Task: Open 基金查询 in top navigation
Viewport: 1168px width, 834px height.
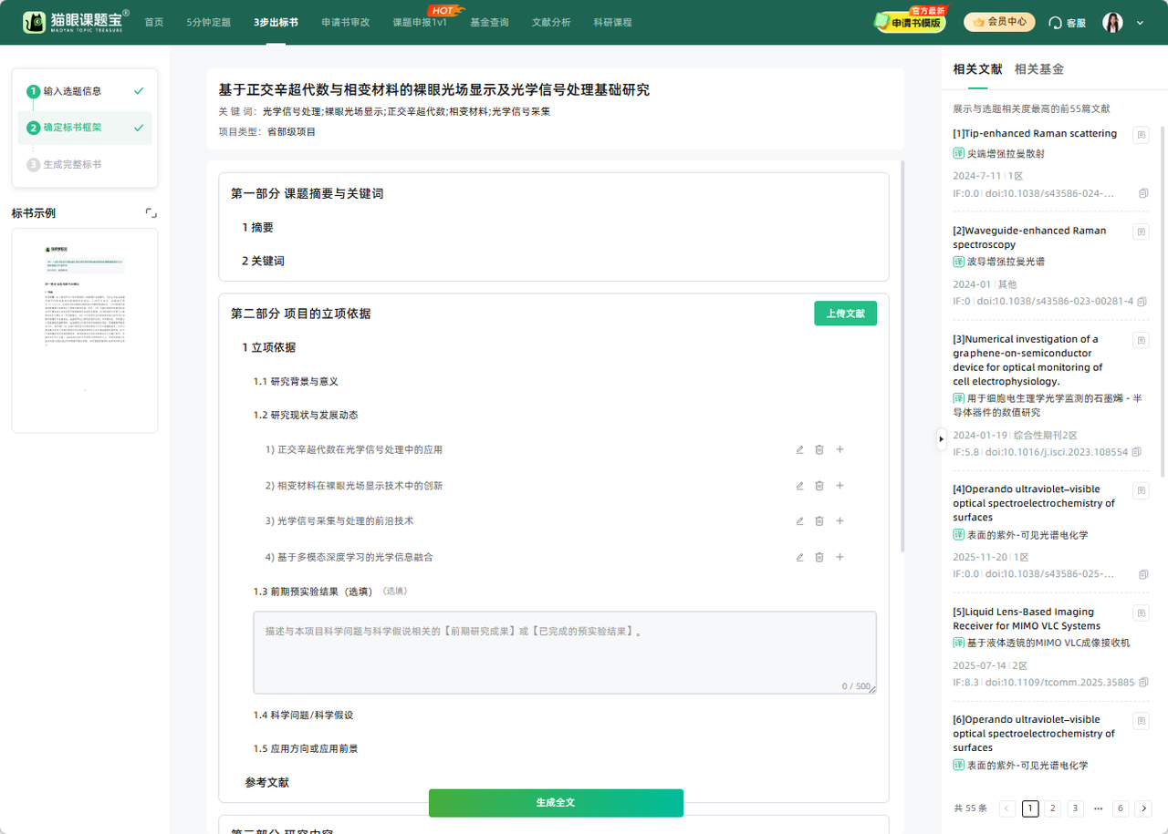Action: [x=489, y=22]
